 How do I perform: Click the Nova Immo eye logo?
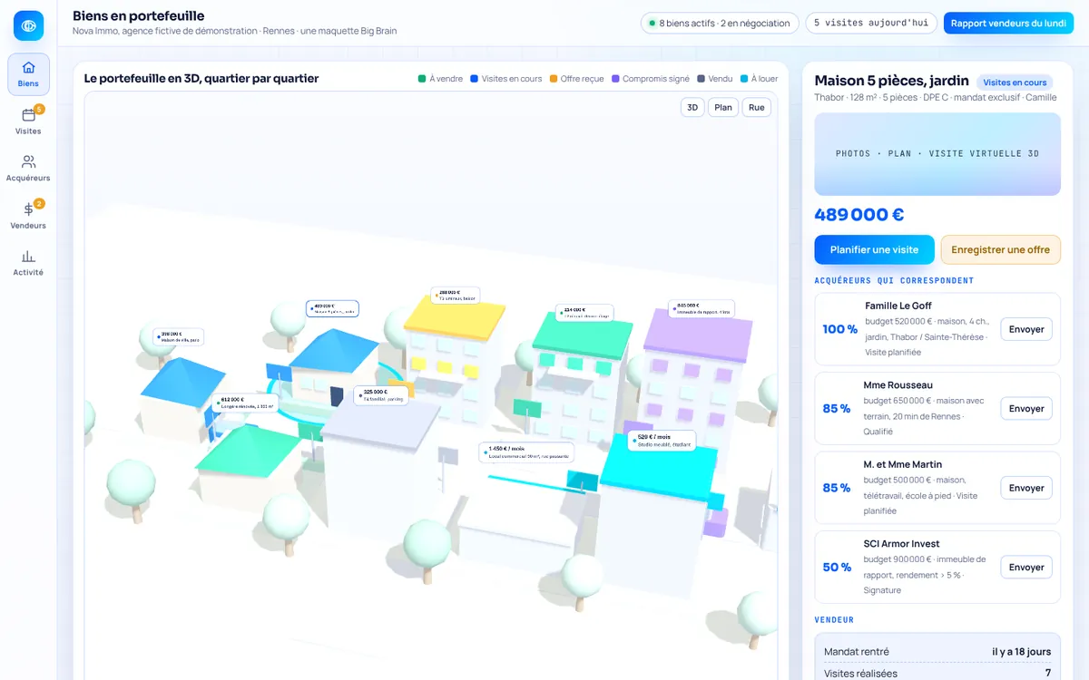pyautogui.click(x=28, y=25)
